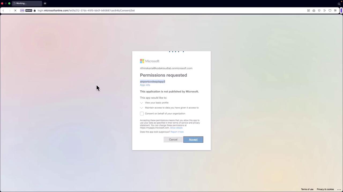Image resolution: width=343 pixels, height=192 pixels.
Task: Click 'This application is not published by Microsoft.'
Action: (x=169, y=91)
